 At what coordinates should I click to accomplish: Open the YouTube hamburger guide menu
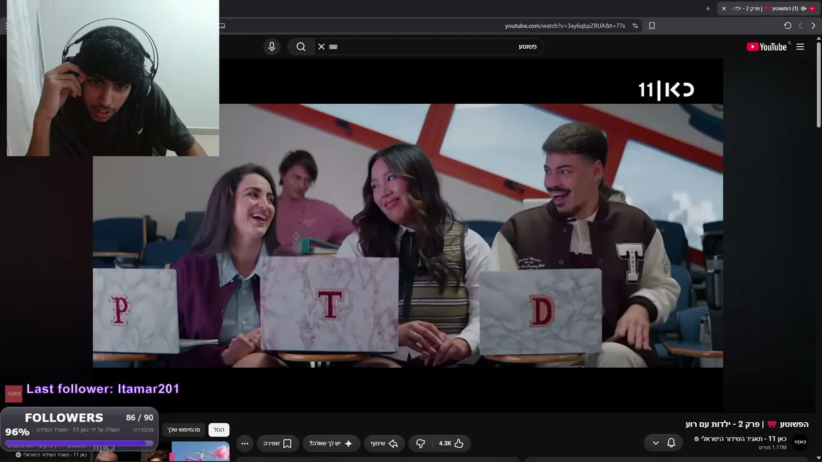click(x=800, y=47)
